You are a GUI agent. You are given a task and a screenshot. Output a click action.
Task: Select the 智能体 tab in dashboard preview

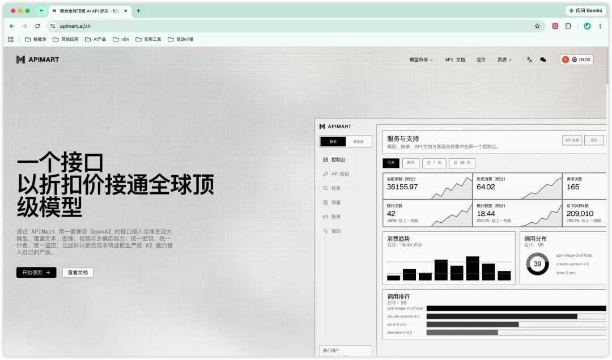[x=358, y=142]
